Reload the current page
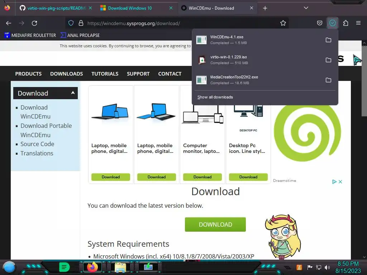Viewport: 367px width, 275px height. point(34,23)
